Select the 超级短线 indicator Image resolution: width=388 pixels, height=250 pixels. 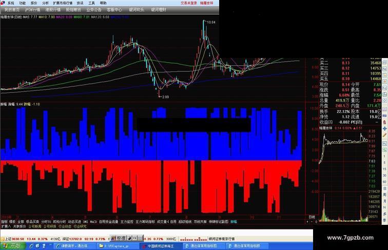[x=185, y=222]
